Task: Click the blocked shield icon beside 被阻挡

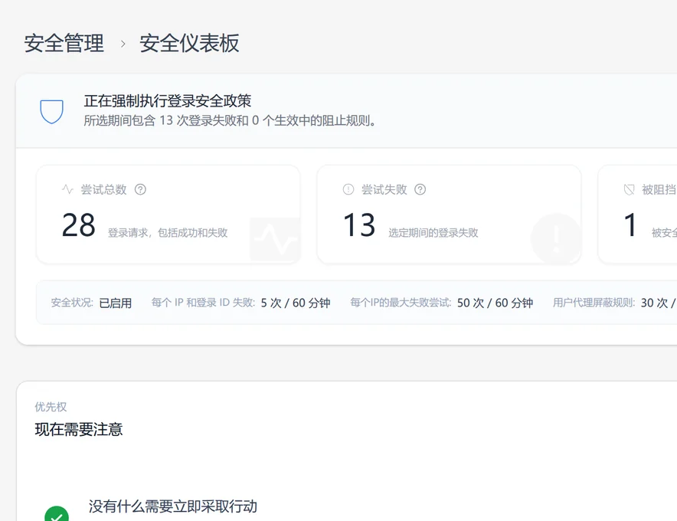Action: 630,189
